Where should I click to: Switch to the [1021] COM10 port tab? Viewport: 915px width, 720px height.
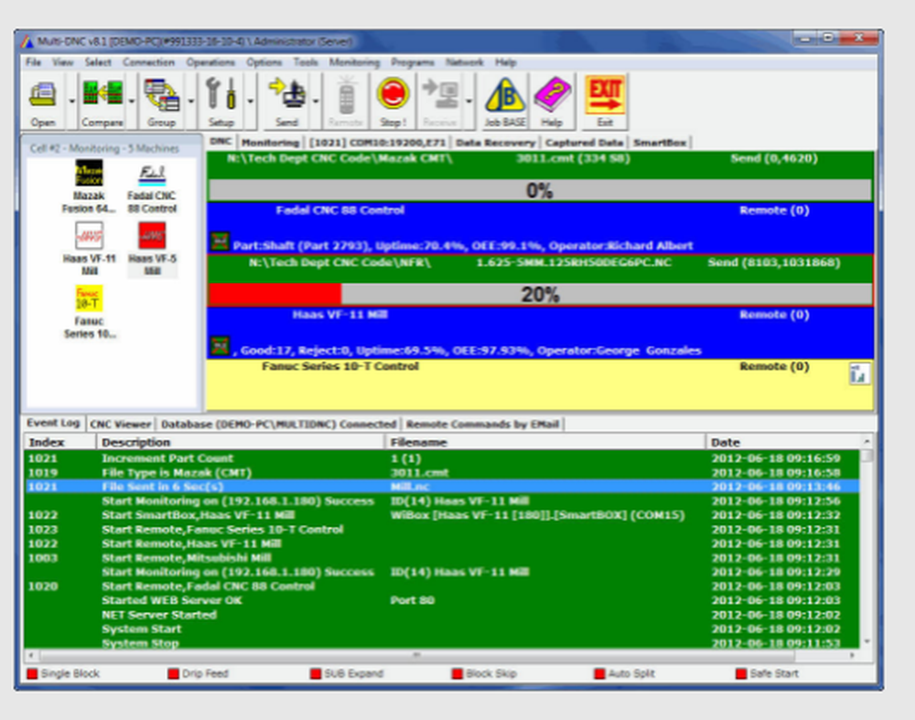point(378,143)
